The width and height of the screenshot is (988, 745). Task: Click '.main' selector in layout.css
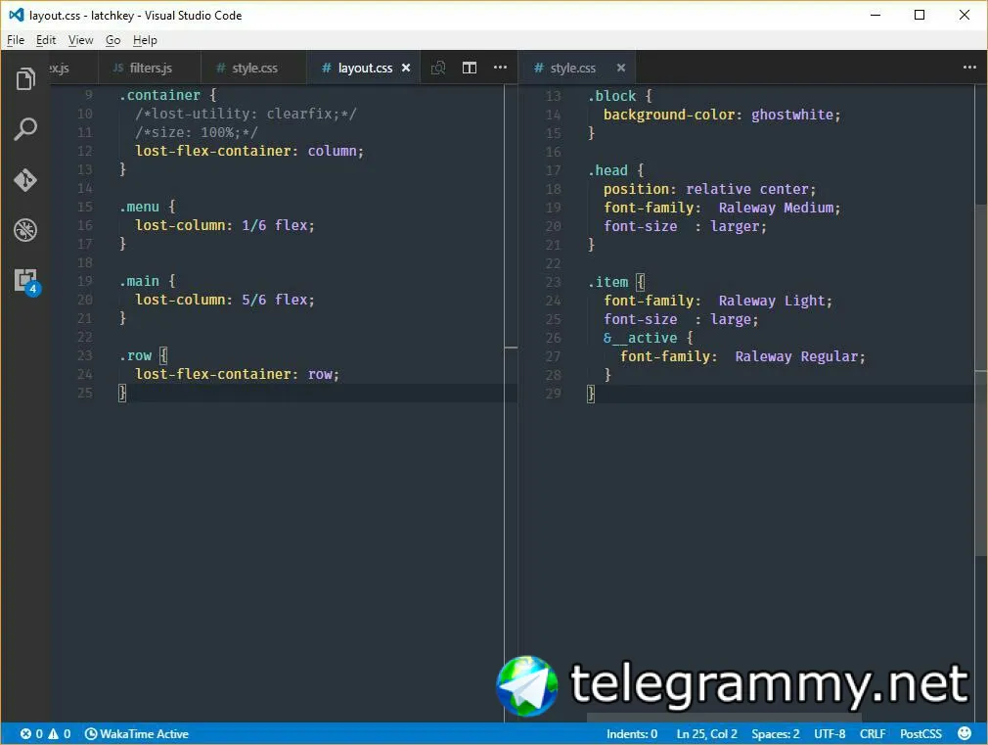tap(139, 281)
